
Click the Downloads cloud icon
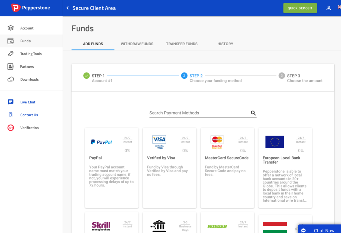click(11, 79)
